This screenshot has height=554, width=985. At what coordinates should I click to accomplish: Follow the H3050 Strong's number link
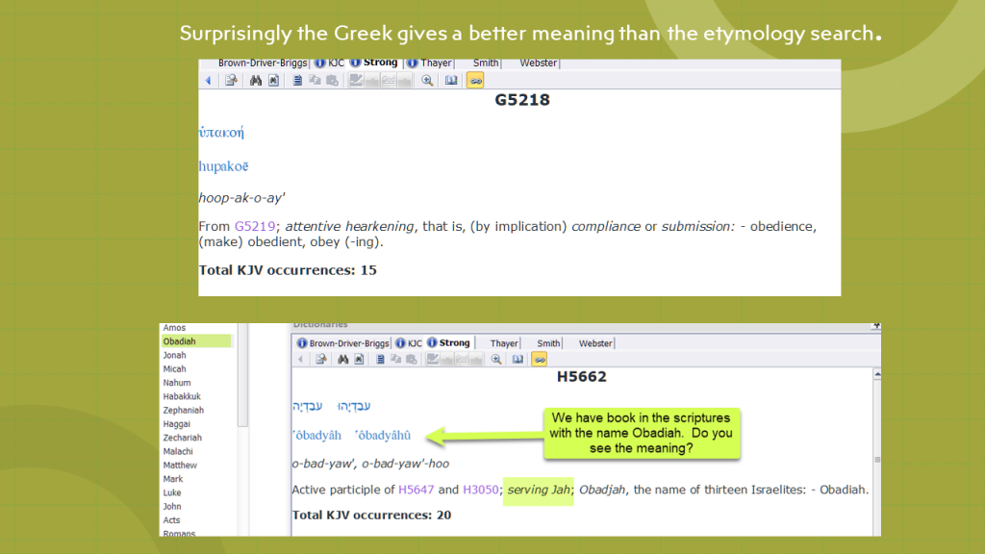481,490
